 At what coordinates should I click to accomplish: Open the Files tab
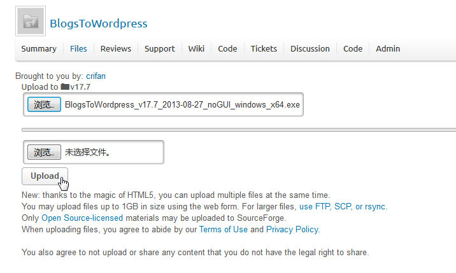(x=78, y=48)
